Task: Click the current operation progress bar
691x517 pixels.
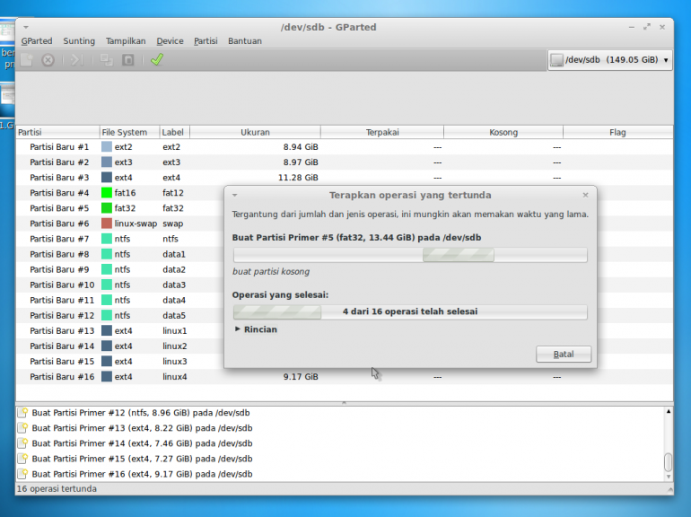Action: tap(410, 255)
